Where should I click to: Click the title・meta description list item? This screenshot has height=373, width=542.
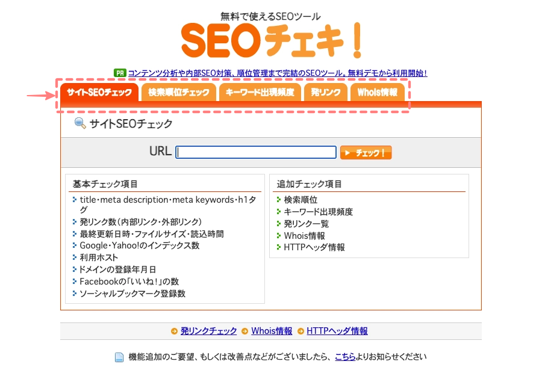168,205
